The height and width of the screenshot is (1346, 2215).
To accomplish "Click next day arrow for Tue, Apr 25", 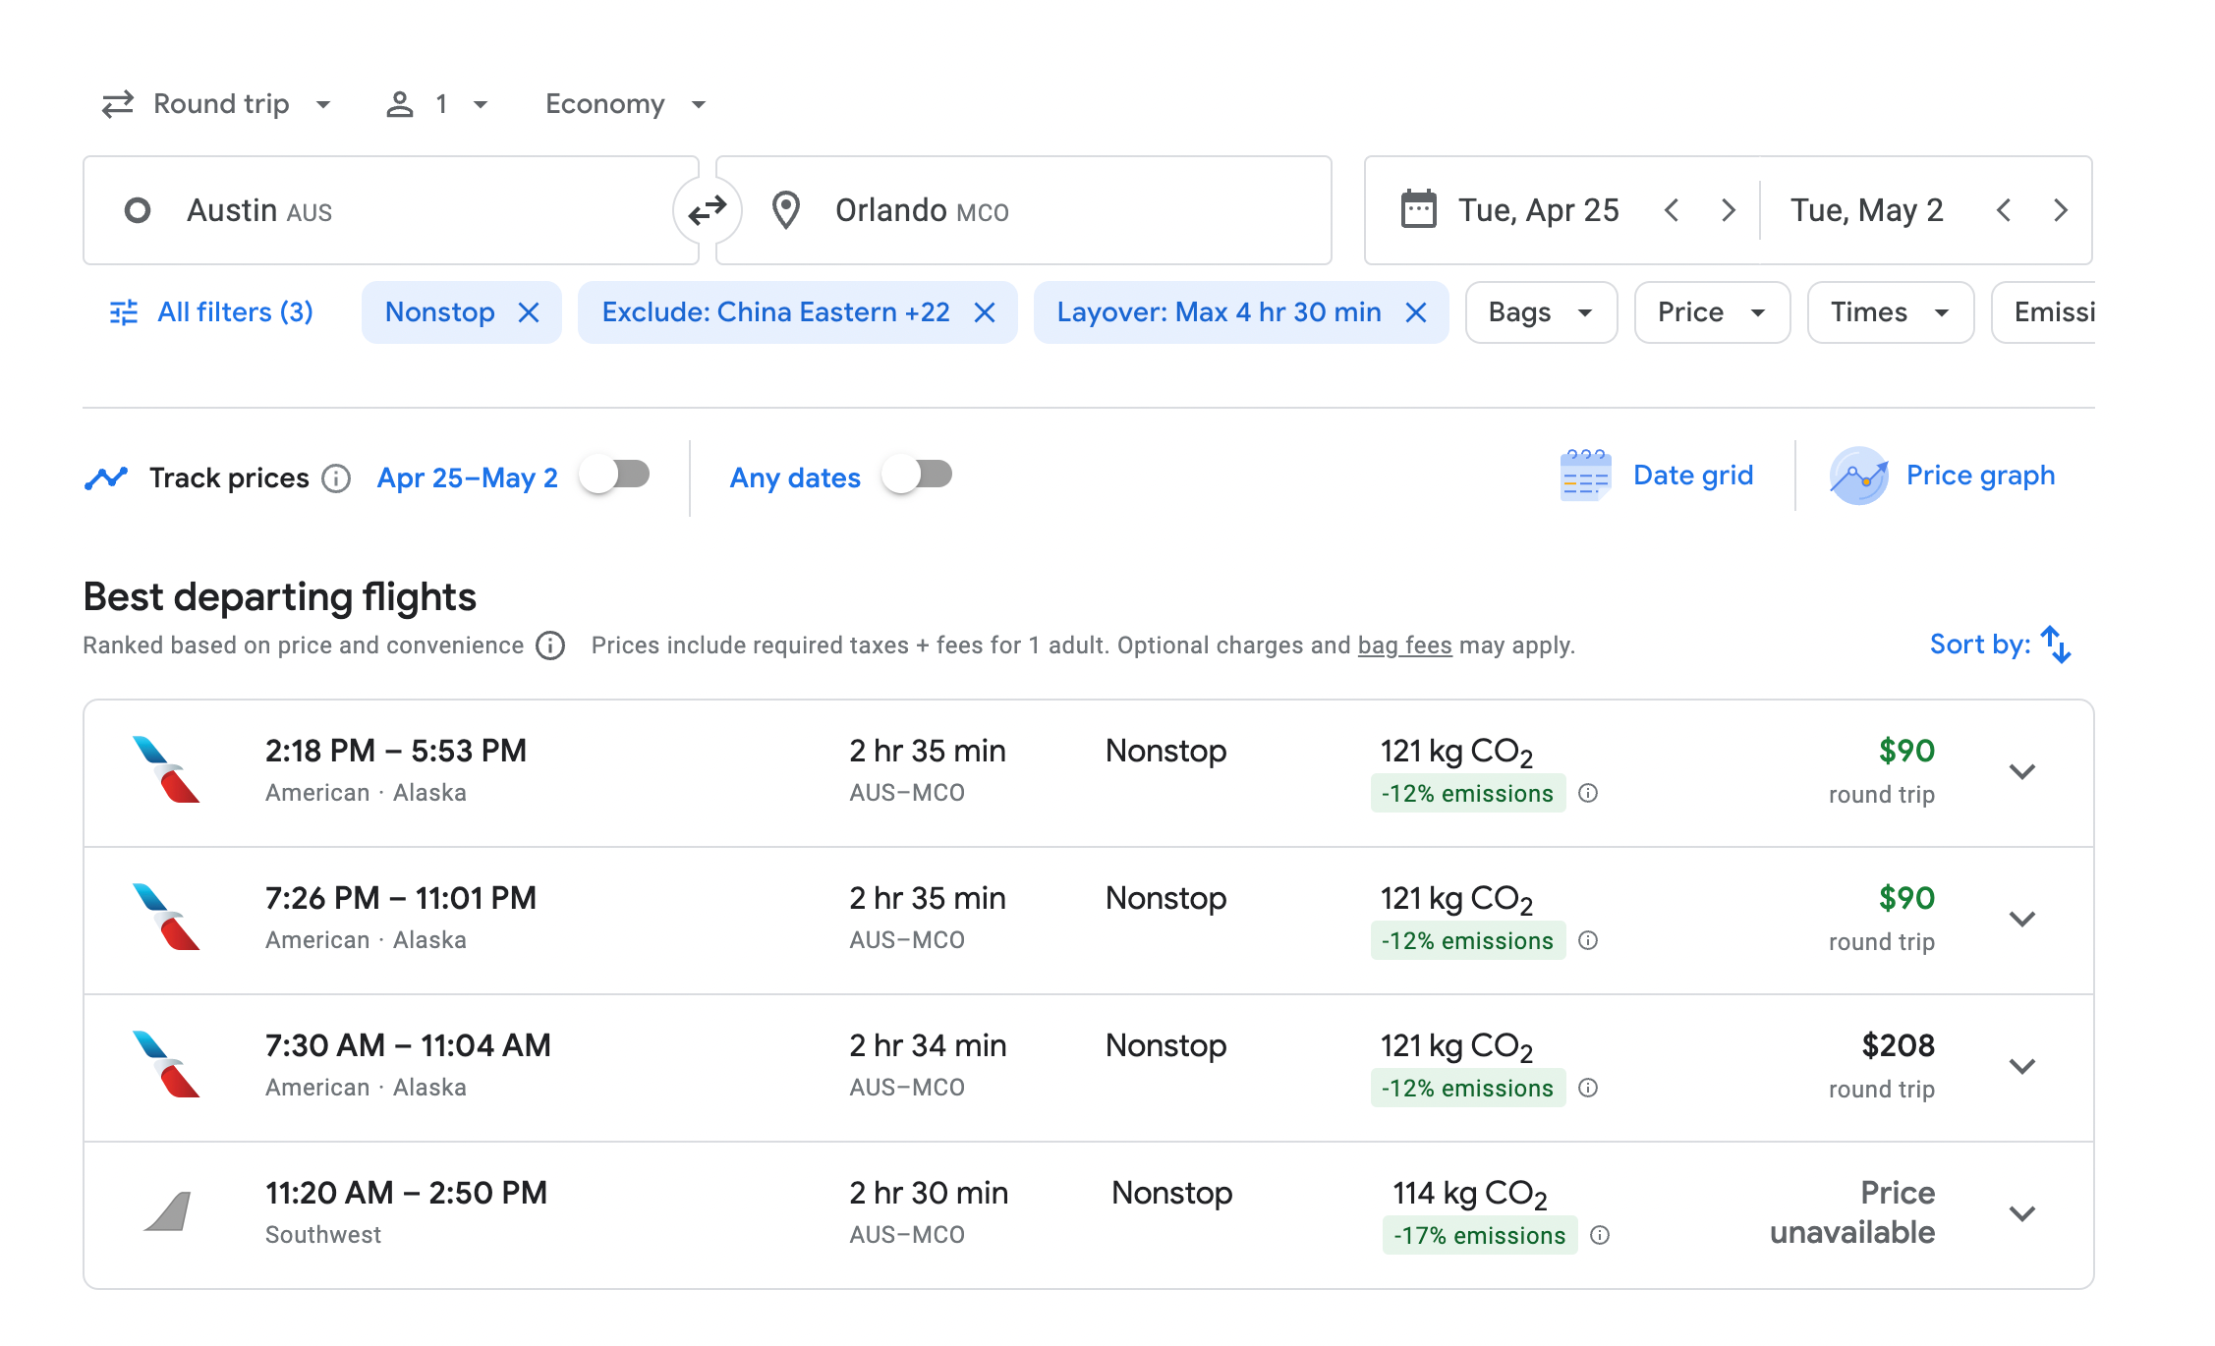I will (1728, 210).
